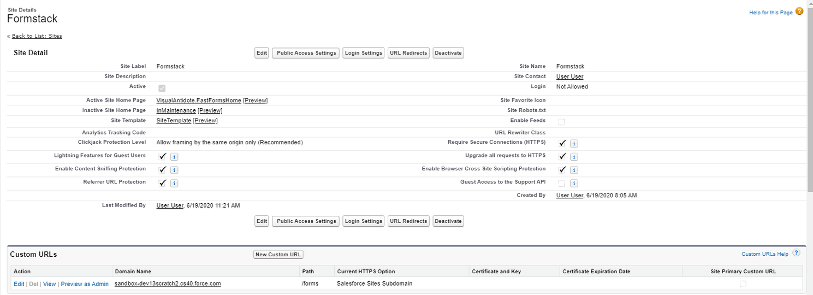Toggle Lightning Features for Guest Users checkmark
The width and height of the screenshot is (813, 295).
pos(162,156)
